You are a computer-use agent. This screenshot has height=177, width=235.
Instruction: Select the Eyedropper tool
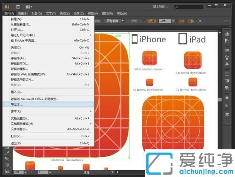pos(7,153)
